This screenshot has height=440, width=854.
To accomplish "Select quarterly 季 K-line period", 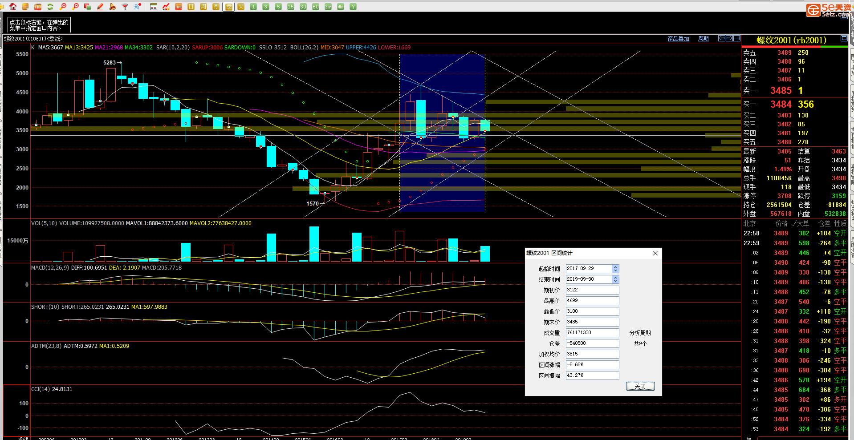I will click(x=228, y=7).
